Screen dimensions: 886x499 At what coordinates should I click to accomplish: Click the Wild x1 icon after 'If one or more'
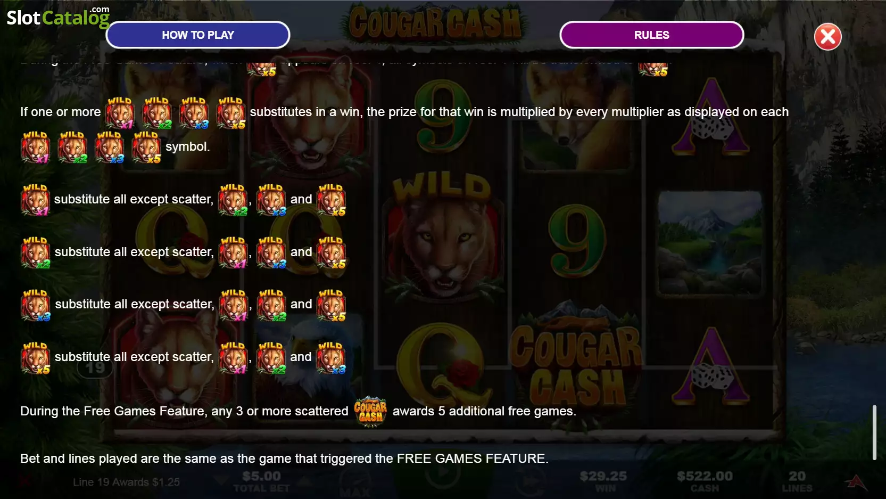pos(120,112)
